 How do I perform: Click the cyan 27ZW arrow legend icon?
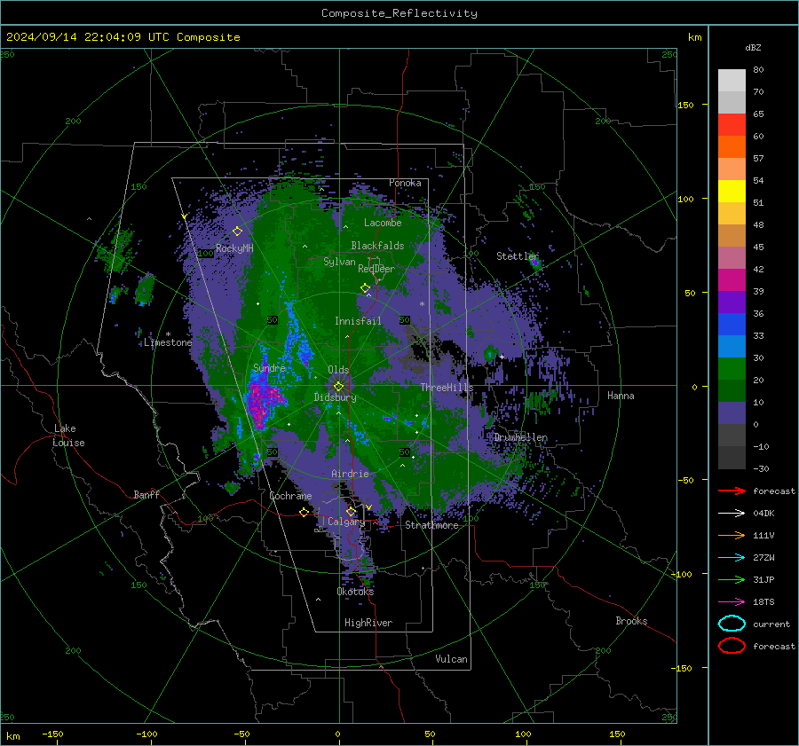pos(732,558)
